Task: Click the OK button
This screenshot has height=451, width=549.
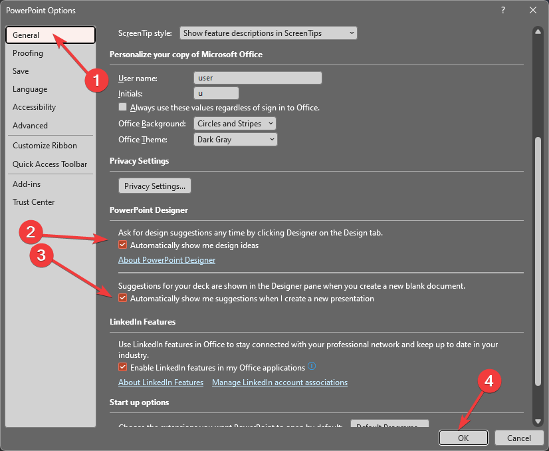Action: click(463, 438)
